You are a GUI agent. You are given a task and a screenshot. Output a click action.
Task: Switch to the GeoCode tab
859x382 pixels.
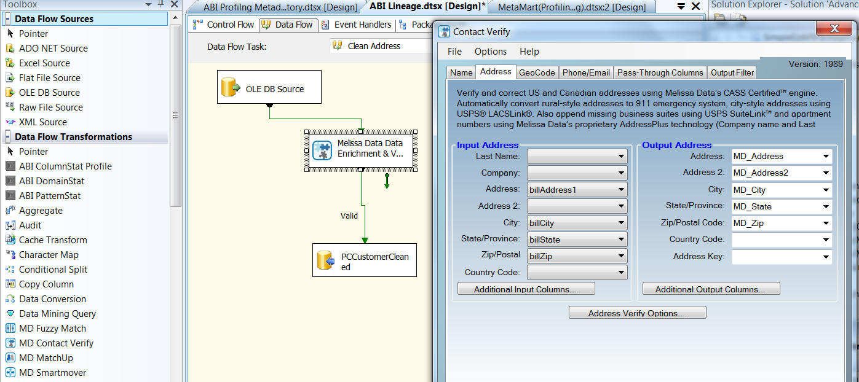click(x=537, y=72)
